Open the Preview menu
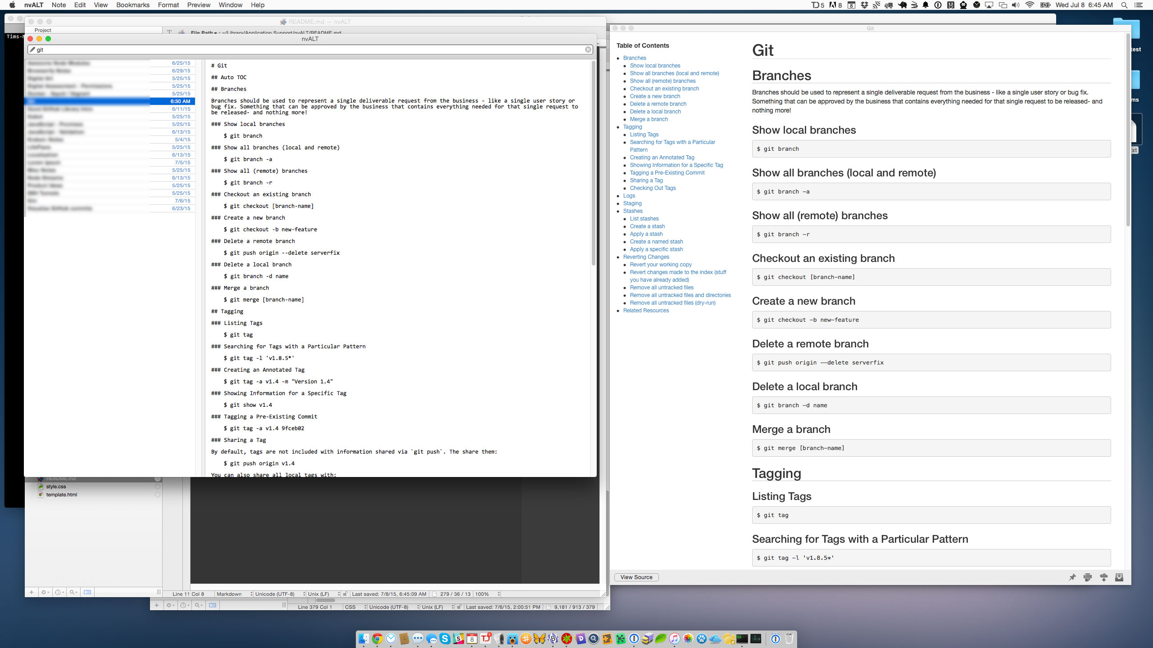 coord(199,5)
